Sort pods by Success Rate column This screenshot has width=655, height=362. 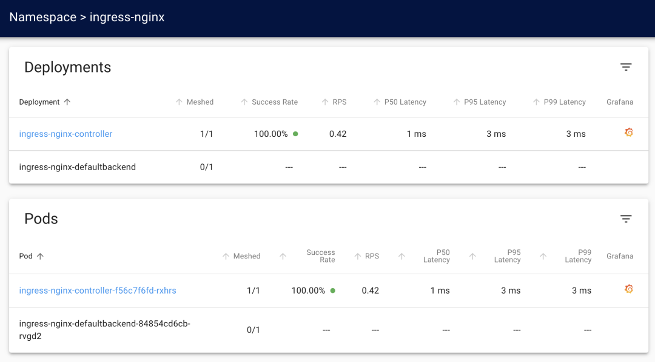tap(320, 256)
